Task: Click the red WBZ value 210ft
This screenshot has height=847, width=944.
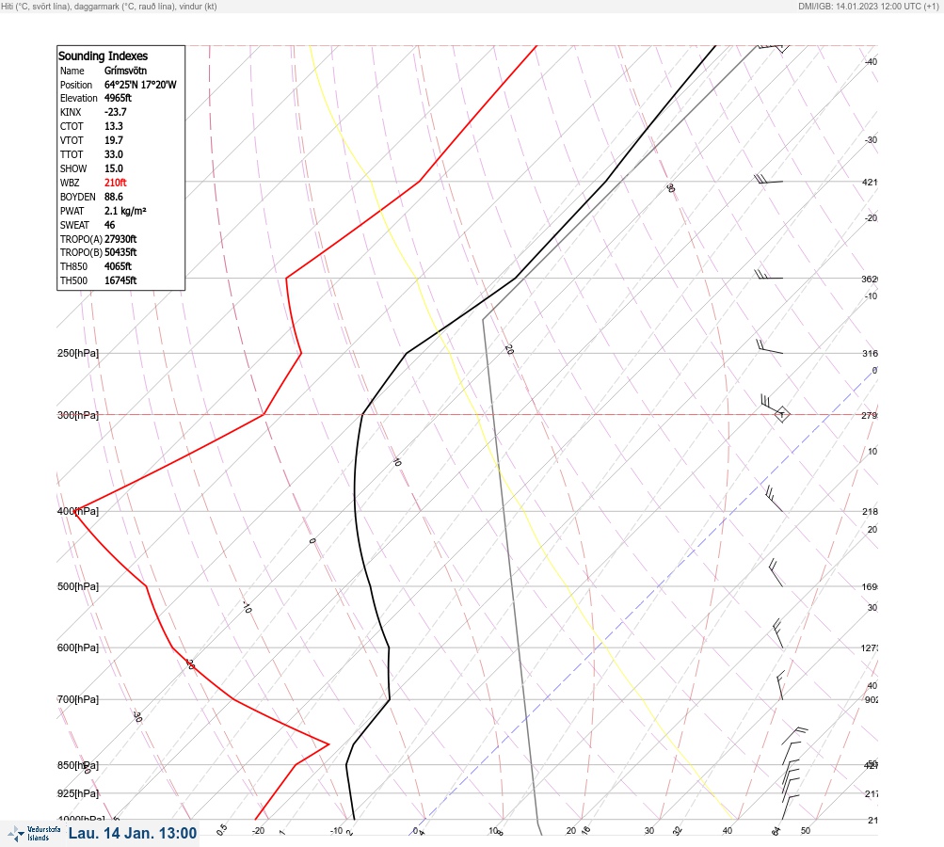Action: (116, 183)
